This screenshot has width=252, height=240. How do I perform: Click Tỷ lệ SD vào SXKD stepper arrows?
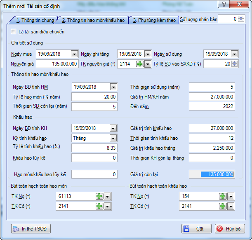[235, 64]
